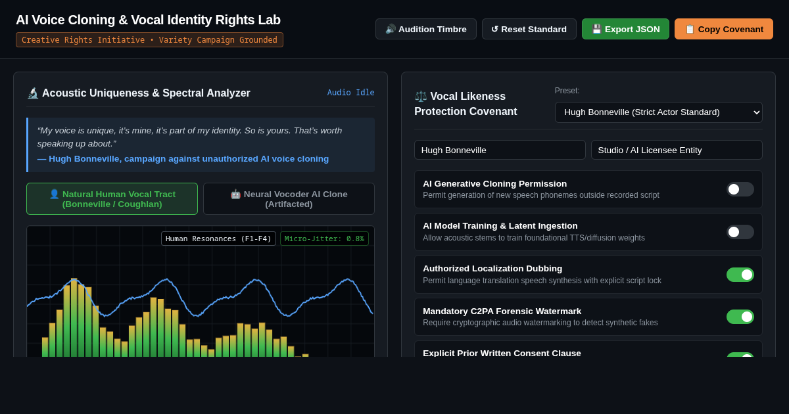
Task: Toggle Explicit Prior Written Consent Clause
Action: click(740, 356)
